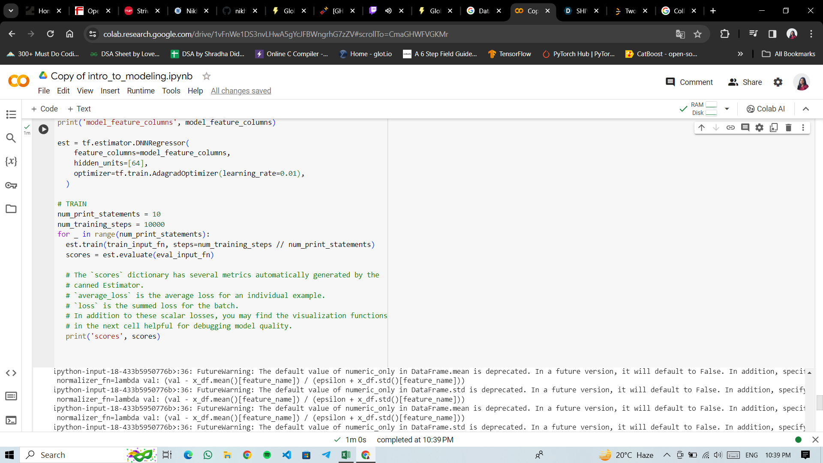Screen dimensions: 823x463
Task: Open the Secrets key panel
Action: [11, 185]
